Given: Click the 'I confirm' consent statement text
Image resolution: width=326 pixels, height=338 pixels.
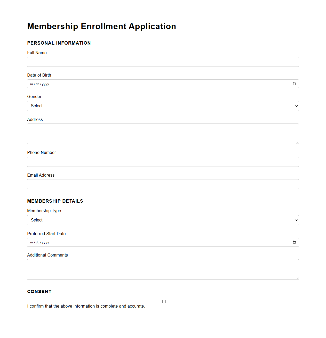Looking at the screenshot, I should (x=86, y=306).
